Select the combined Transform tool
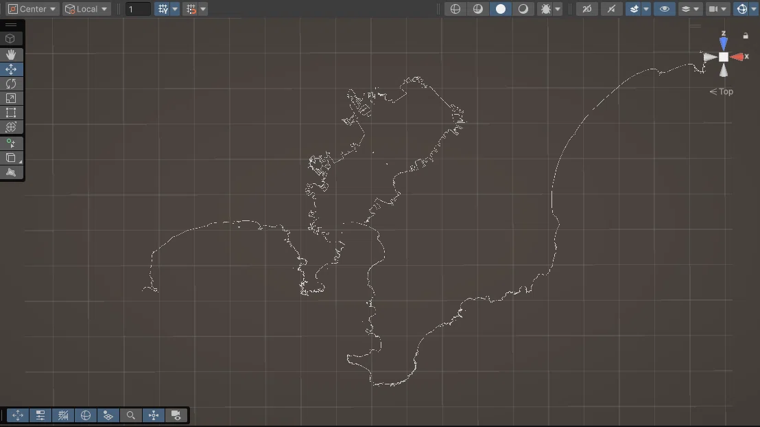The height and width of the screenshot is (427, 760). pyautogui.click(x=11, y=127)
